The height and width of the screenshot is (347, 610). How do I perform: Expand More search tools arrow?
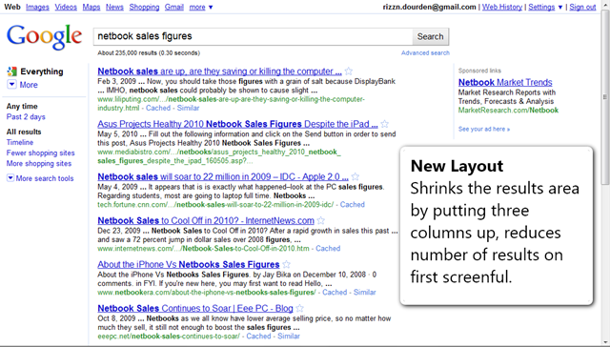(10, 177)
